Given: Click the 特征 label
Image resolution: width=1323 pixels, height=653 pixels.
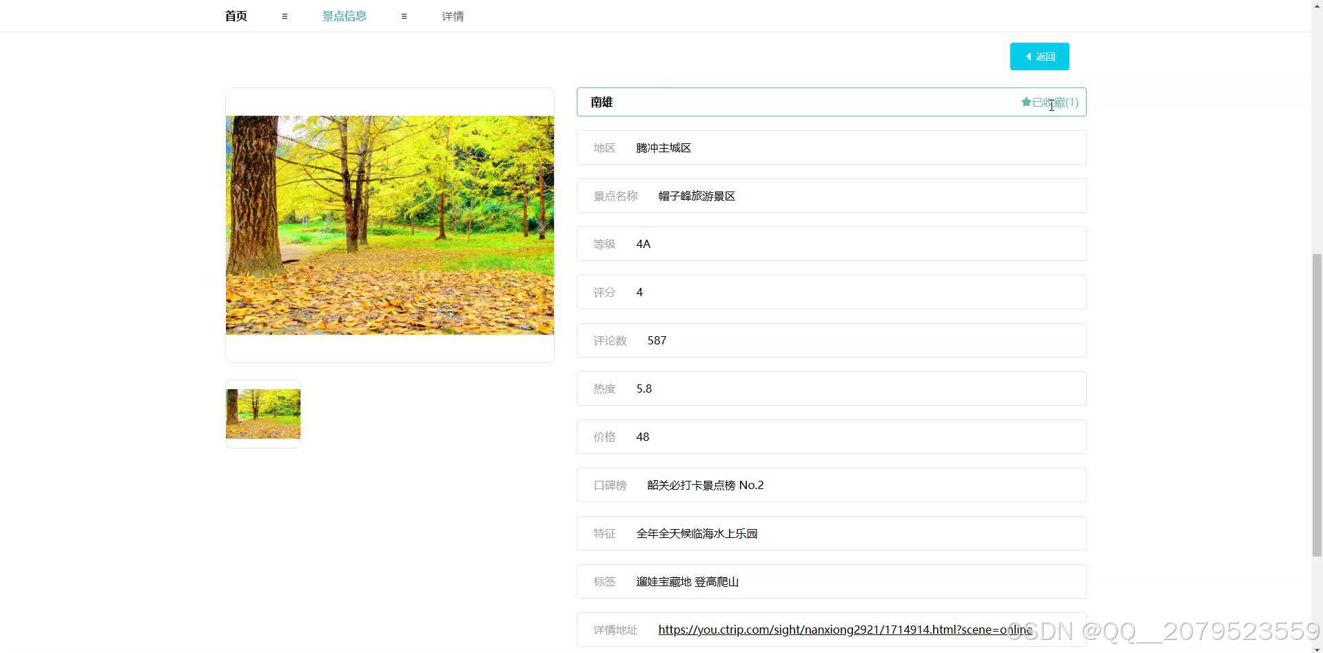Looking at the screenshot, I should [x=604, y=533].
